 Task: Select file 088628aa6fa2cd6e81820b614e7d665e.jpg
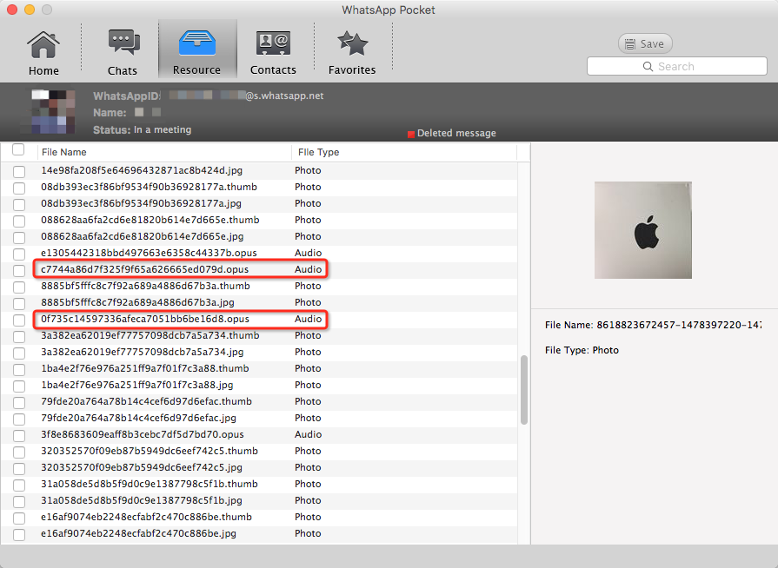[x=143, y=236]
